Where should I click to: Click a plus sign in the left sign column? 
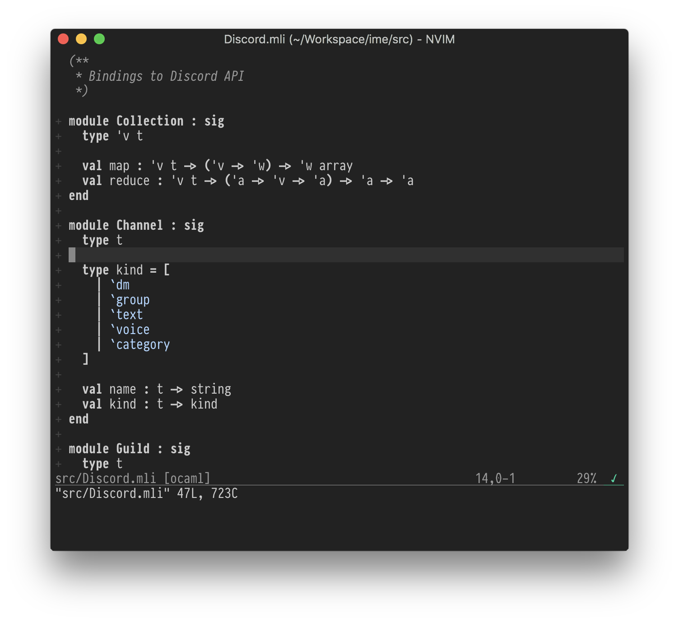[58, 121]
